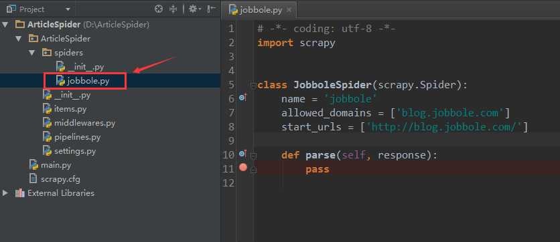
Task: Open settings.py file
Action: coord(75,151)
